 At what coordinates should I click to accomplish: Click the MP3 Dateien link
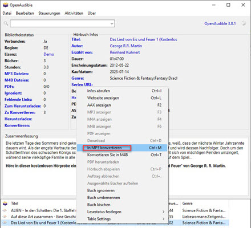click(x=17, y=74)
